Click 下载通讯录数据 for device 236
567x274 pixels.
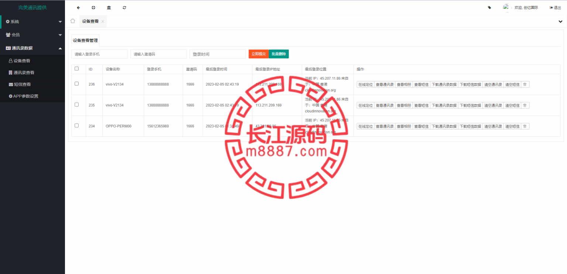[x=444, y=84]
